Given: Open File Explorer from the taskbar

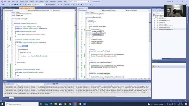Looking at the screenshot, I should pos(56,104).
